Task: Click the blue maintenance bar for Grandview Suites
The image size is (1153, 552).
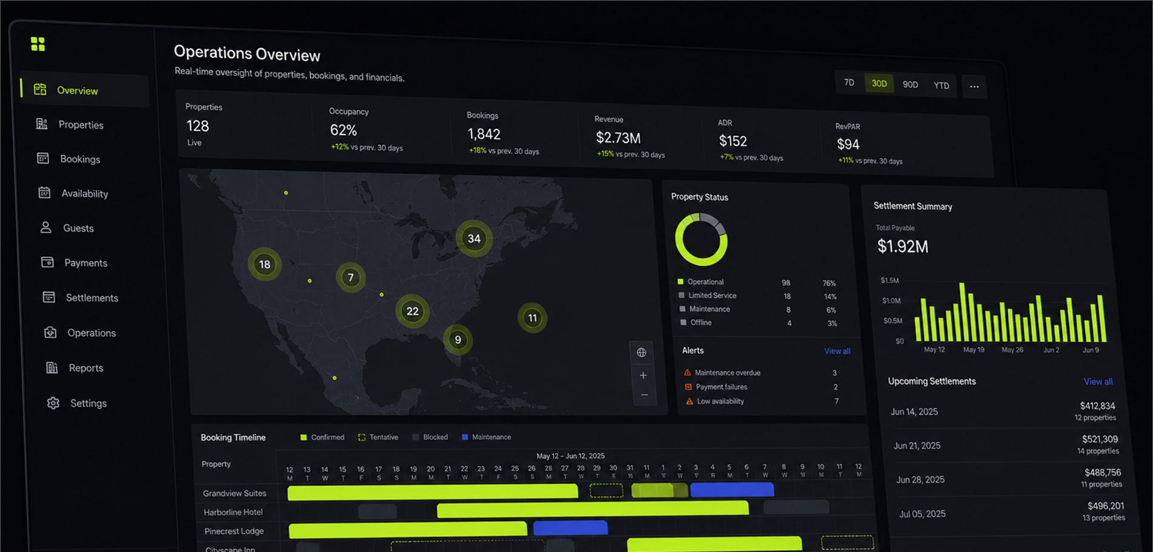Action: [732, 490]
